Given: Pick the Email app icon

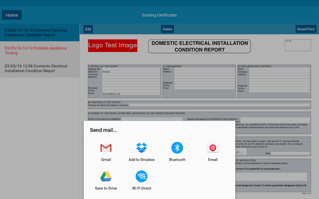Looking at the screenshot, I should [x=212, y=148].
